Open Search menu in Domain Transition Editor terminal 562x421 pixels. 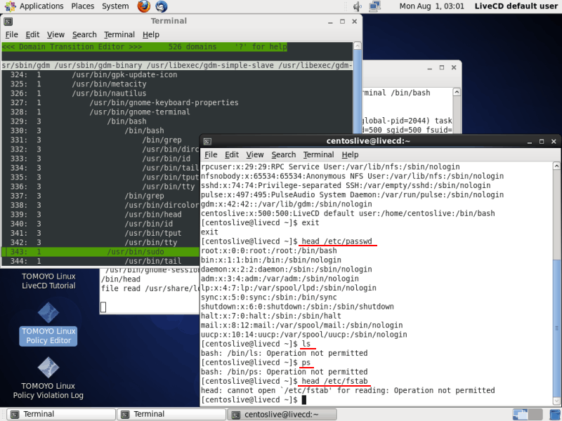(84, 34)
